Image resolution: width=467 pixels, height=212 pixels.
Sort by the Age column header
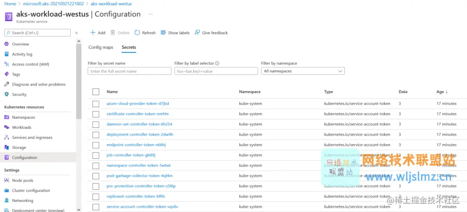tap(442, 92)
